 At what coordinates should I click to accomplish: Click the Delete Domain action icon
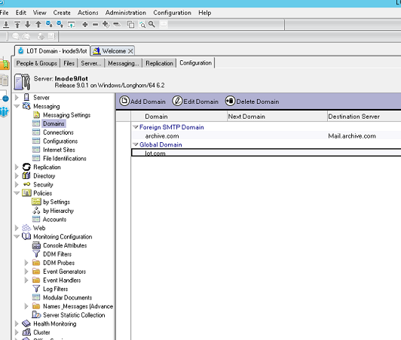point(230,101)
